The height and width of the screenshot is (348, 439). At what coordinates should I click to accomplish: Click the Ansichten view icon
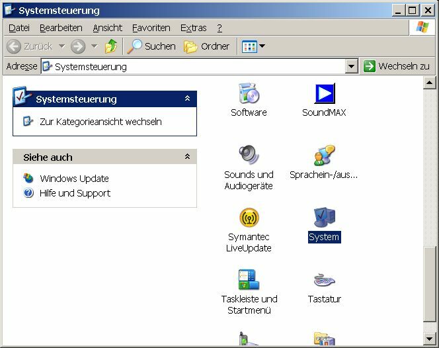[249, 46]
